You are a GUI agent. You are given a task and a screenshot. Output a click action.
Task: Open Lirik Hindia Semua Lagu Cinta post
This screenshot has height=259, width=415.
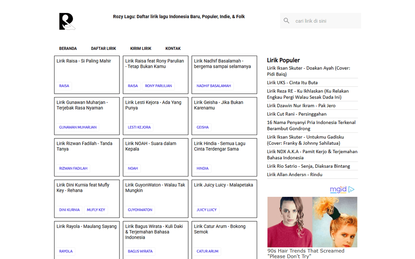[220, 146]
